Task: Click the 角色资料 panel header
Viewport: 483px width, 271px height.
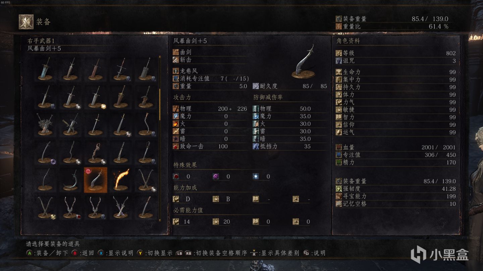Action: click(x=348, y=41)
